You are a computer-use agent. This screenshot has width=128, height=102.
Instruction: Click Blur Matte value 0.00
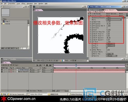pos(108,50)
